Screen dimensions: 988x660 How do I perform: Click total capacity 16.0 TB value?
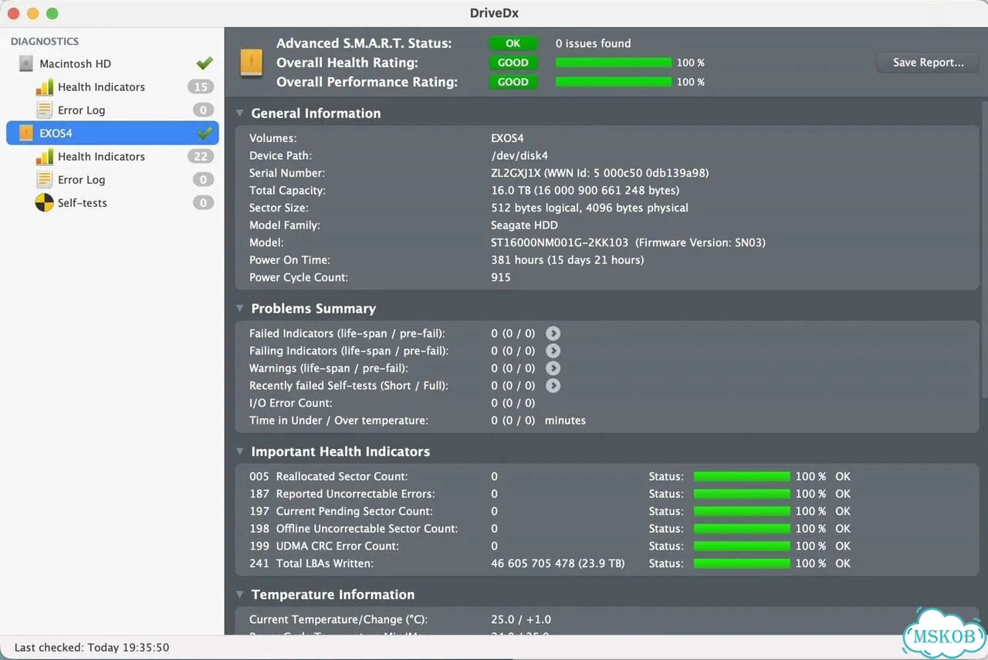coord(585,191)
